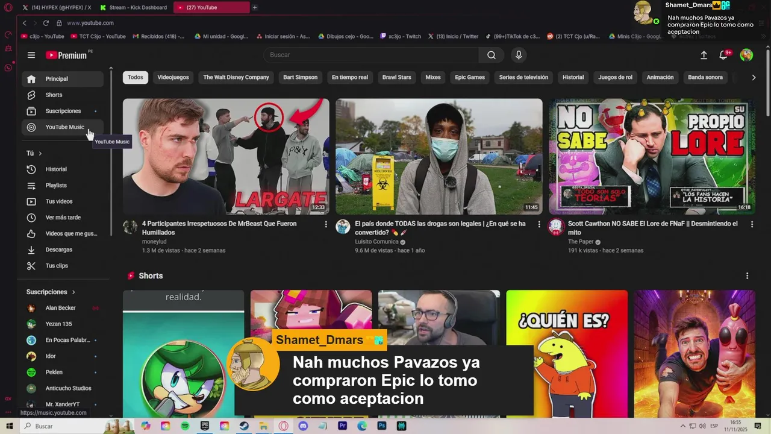This screenshot has width=771, height=434.
Task: Open Spotify from the taskbar
Action: coord(185,426)
